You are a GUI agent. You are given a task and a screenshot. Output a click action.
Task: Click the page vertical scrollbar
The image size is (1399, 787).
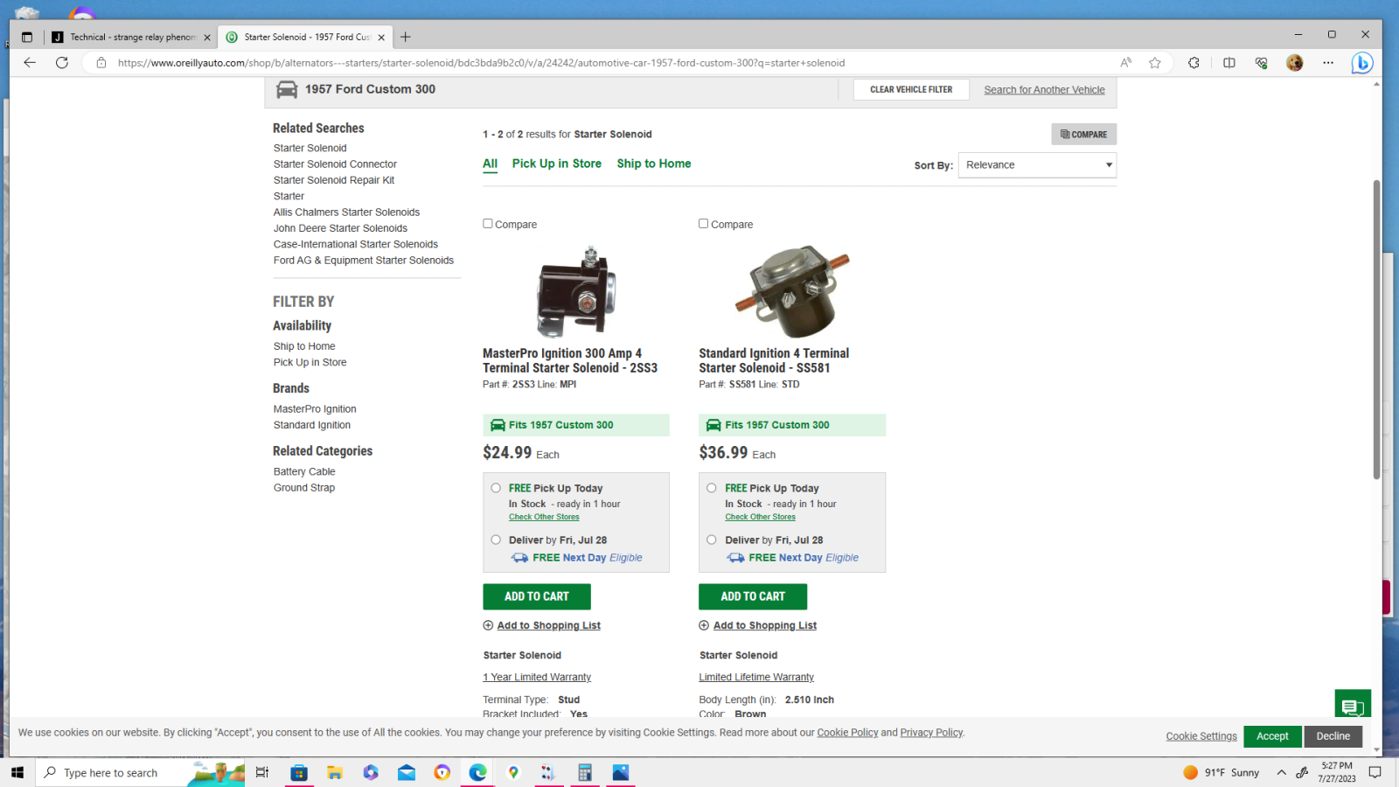click(x=1376, y=330)
